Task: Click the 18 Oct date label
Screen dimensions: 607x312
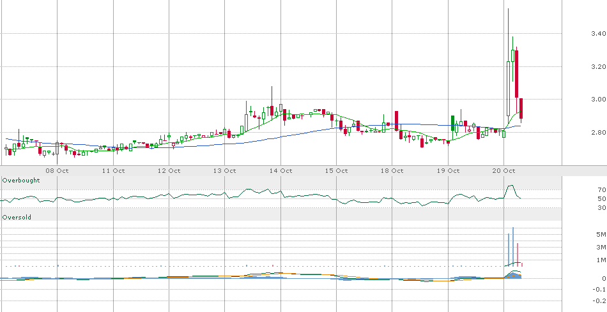Action: coord(392,170)
